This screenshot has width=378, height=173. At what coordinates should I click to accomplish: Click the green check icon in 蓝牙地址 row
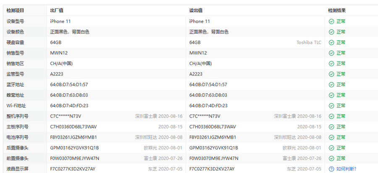pos(331,84)
